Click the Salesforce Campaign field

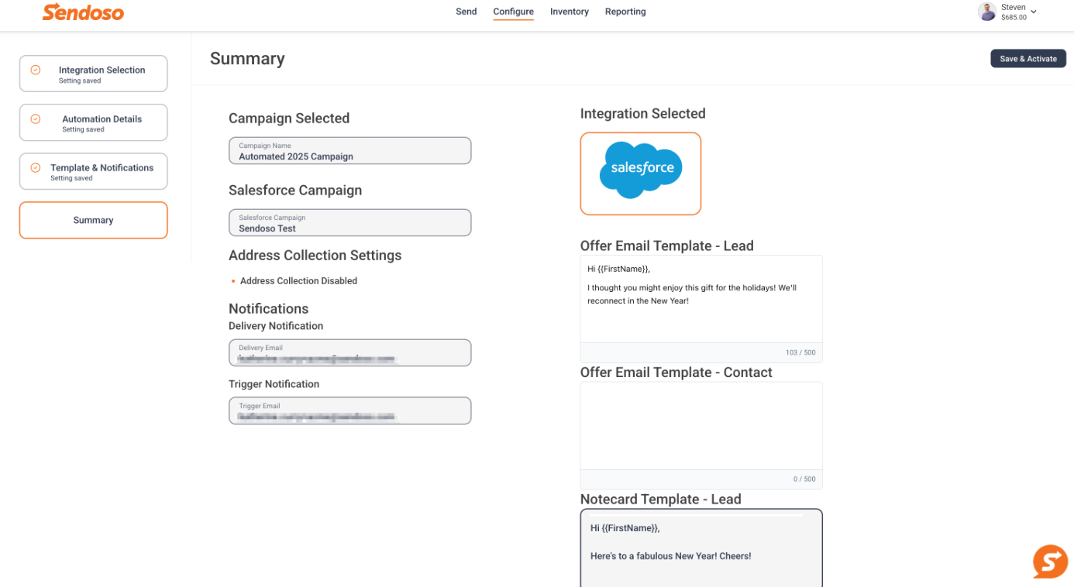(x=349, y=222)
